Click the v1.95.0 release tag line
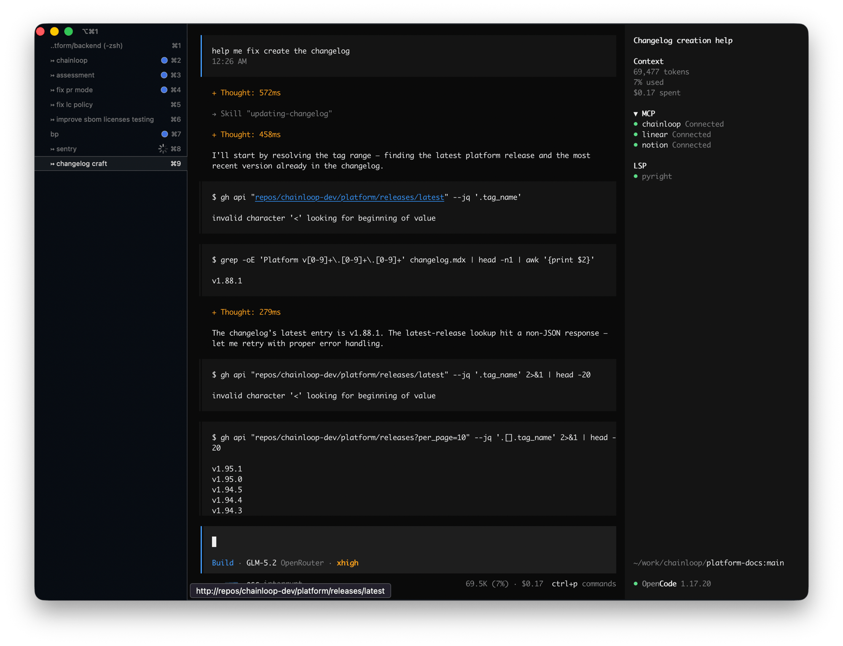The width and height of the screenshot is (843, 646). 227,479
